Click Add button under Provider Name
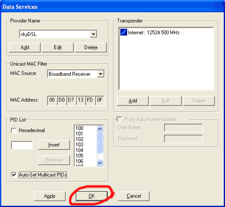 click(x=25, y=47)
